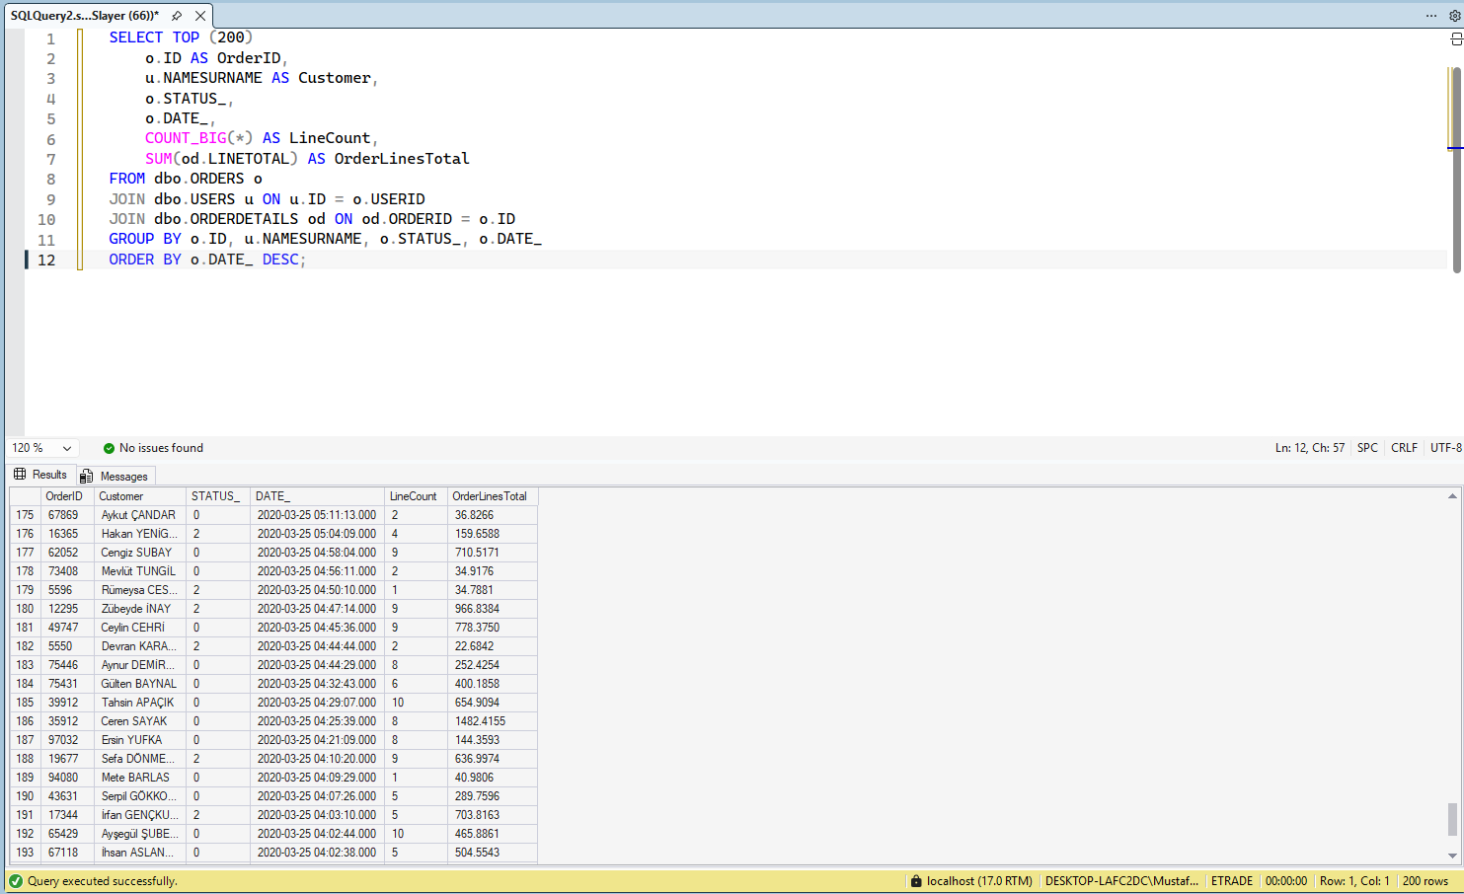1464x894 pixels.
Task: Pin the SQLQuery2 tab
Action: (x=177, y=16)
